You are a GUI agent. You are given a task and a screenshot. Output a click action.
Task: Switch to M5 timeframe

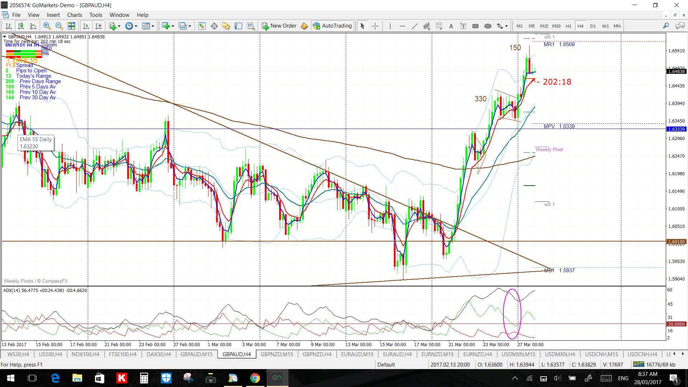point(532,26)
